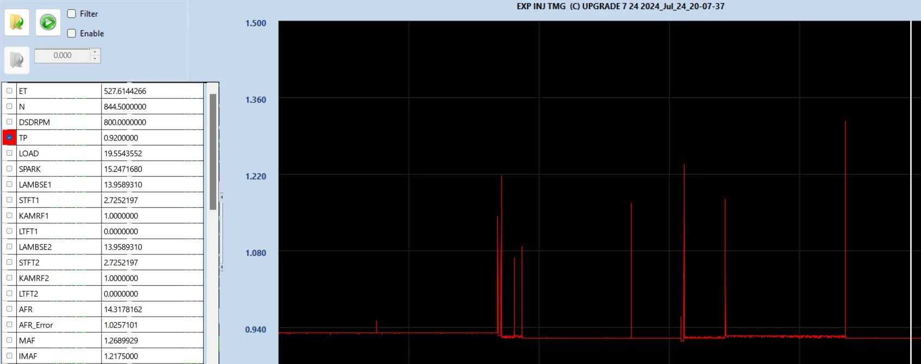921x364 pixels.
Task: Click the ET value 527.6144266
Action: tap(125, 91)
